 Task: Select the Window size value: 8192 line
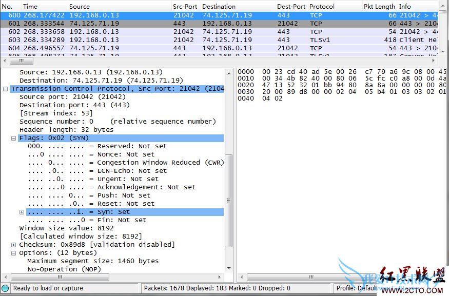tap(67, 228)
